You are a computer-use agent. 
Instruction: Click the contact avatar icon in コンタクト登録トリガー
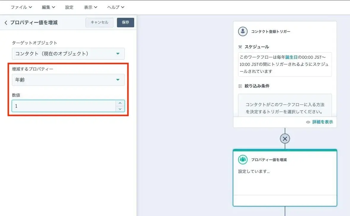point(243,31)
